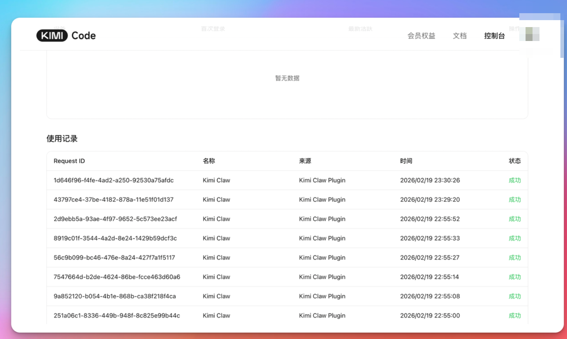Click 成功 status in the 22:55:14 row
The image size is (567, 339).
(515, 277)
